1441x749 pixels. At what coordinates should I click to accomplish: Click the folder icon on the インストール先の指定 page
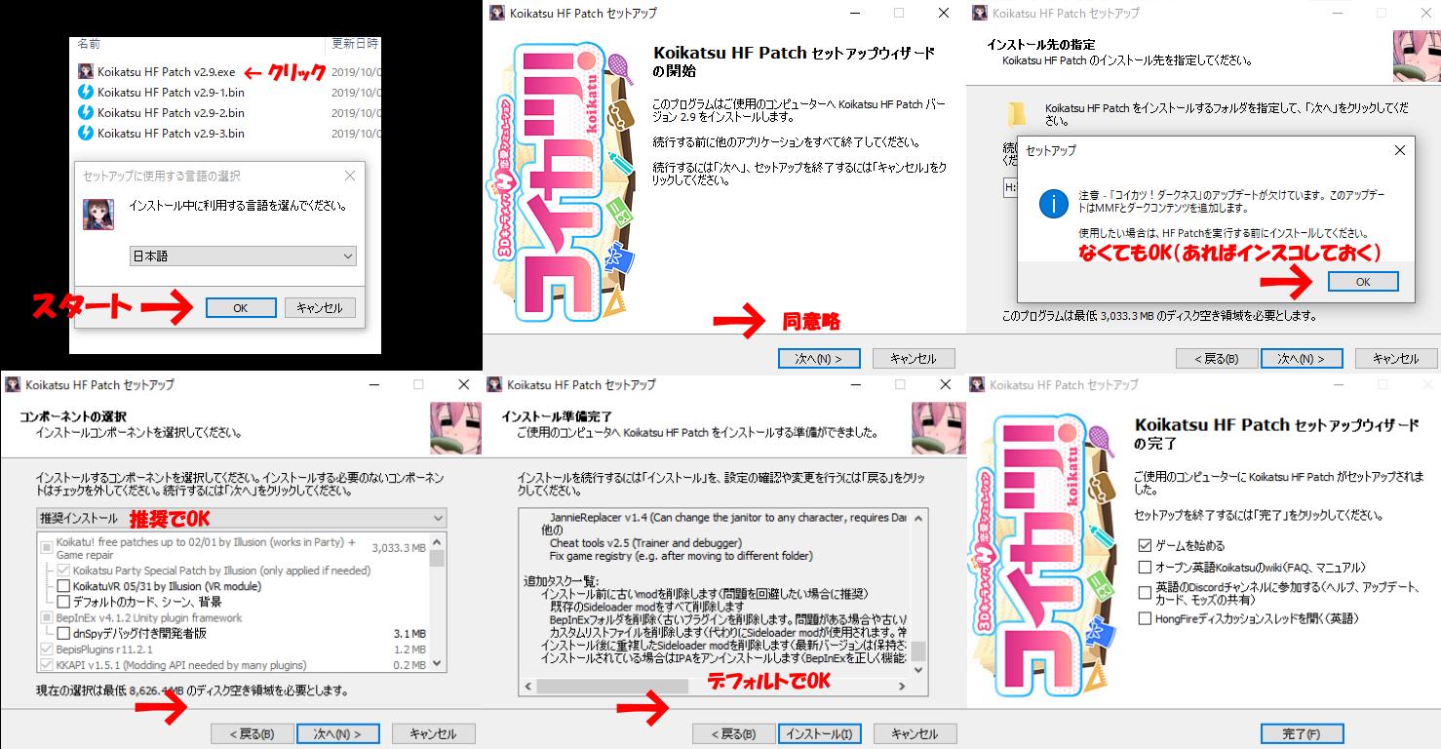(x=1017, y=115)
